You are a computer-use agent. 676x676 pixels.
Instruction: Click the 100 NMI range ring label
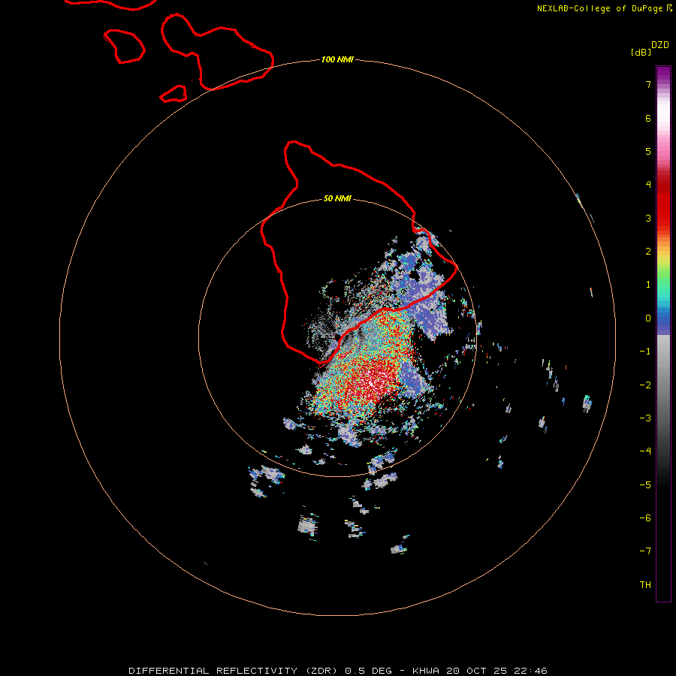tap(337, 59)
